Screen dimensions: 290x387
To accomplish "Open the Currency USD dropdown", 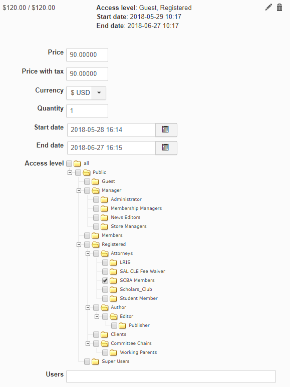I will 99,93.
